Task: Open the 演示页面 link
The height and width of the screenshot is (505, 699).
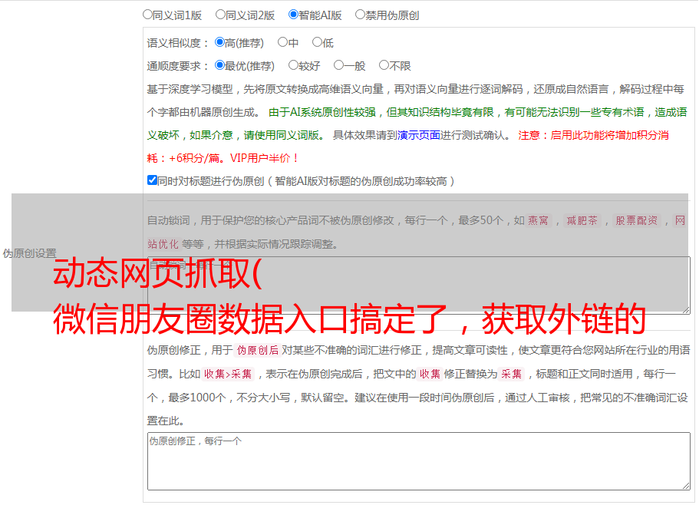Action: coord(418,135)
